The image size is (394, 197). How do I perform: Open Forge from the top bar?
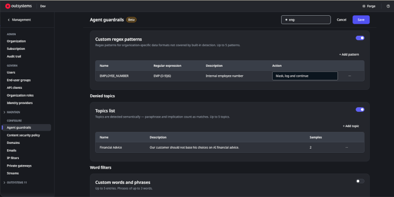tap(369, 6)
